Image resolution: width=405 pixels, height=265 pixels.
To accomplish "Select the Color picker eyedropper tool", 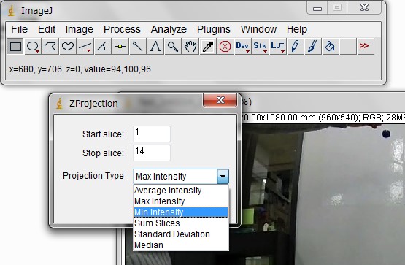I will [208, 47].
